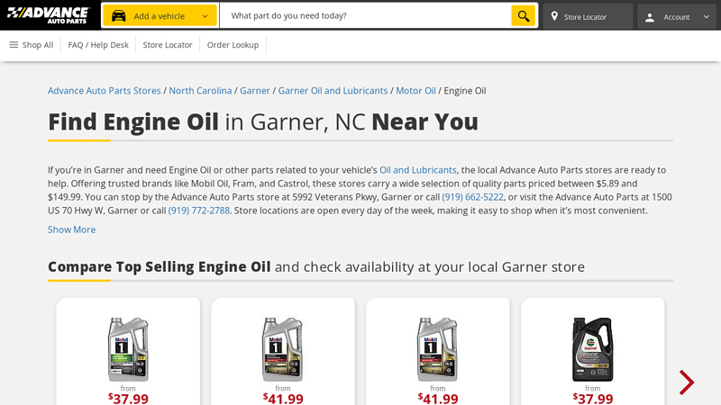The image size is (721, 405).
Task: Open second Mobil 1 oil product image
Action: pos(283,350)
